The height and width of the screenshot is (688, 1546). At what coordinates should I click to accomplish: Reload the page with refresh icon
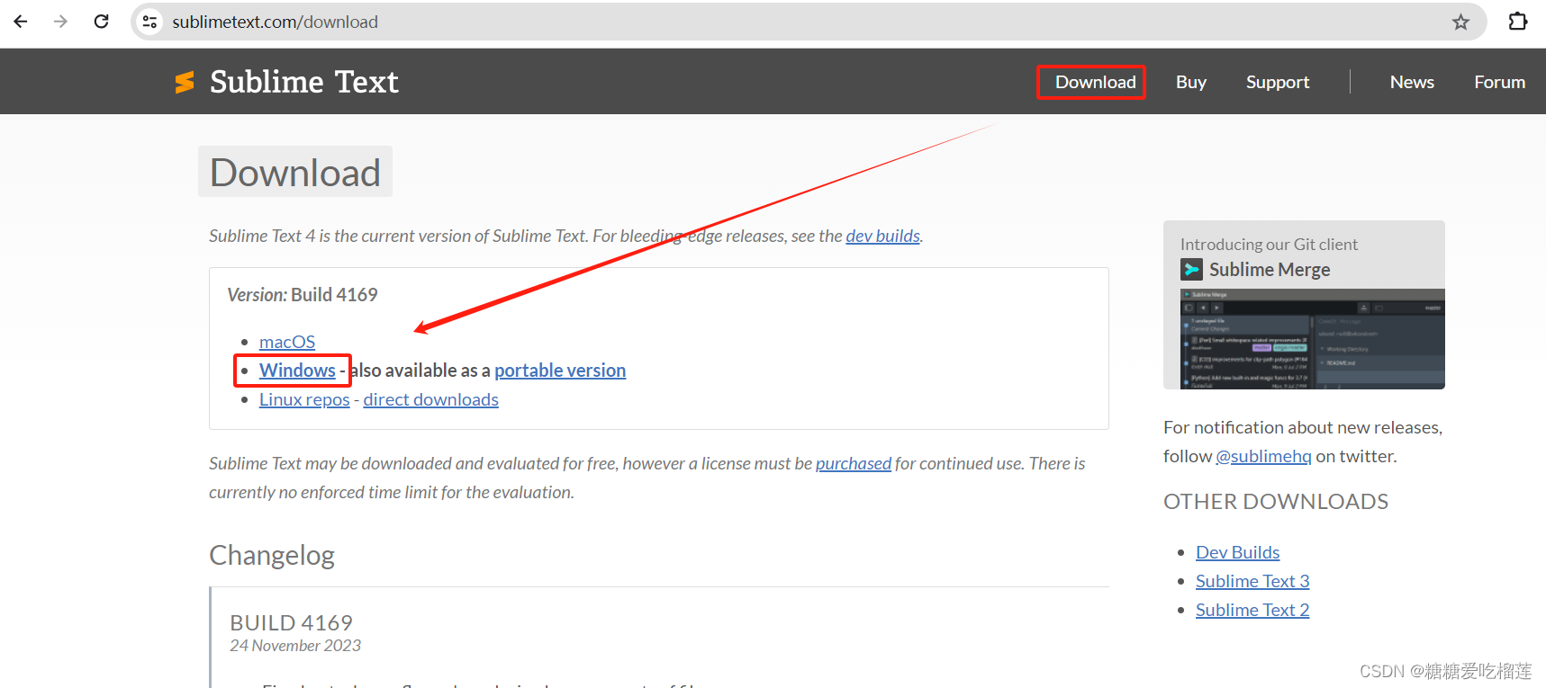point(101,22)
